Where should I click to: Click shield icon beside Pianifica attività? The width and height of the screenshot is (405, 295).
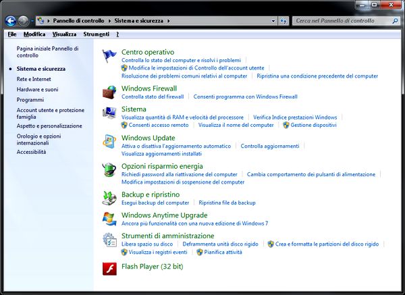(x=200, y=252)
